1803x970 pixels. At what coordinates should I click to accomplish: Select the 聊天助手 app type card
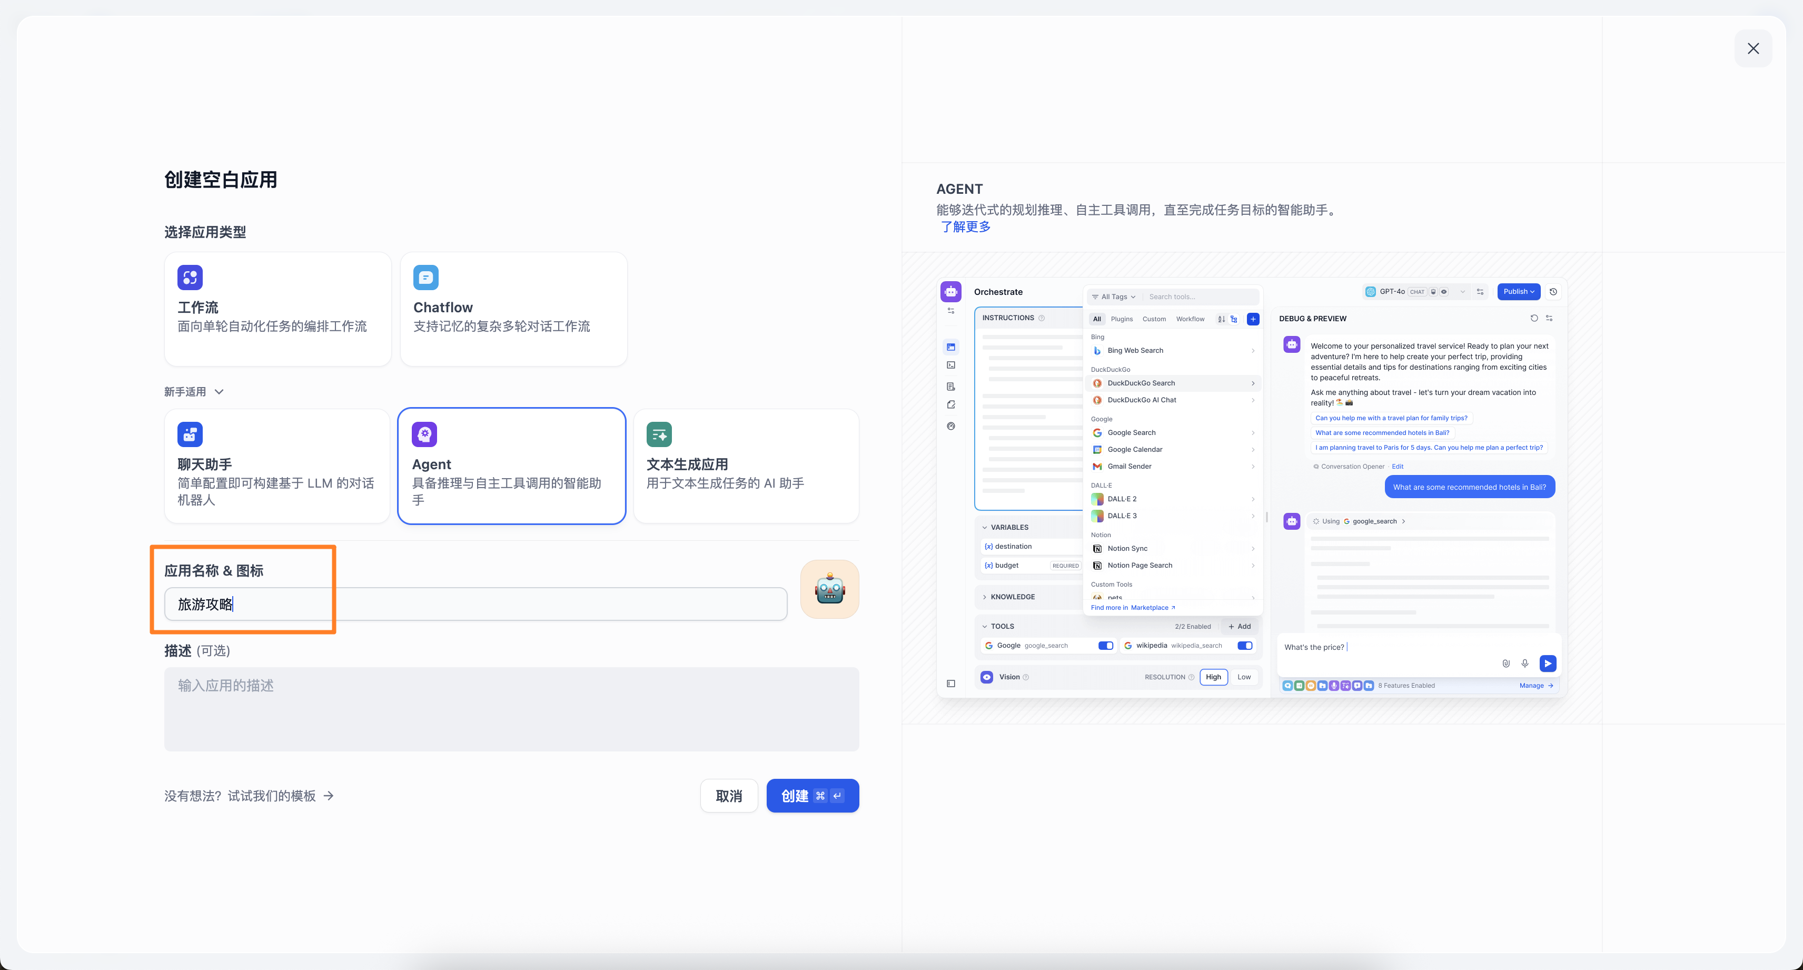tap(277, 466)
